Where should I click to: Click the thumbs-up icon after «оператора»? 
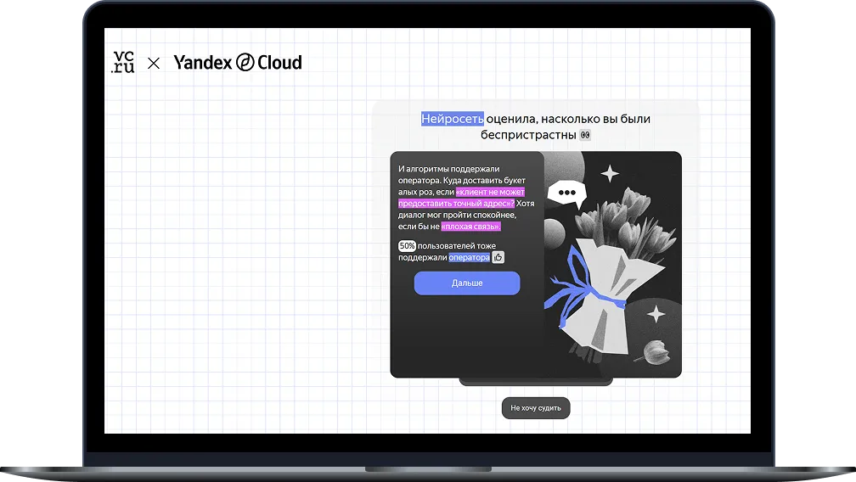click(498, 257)
